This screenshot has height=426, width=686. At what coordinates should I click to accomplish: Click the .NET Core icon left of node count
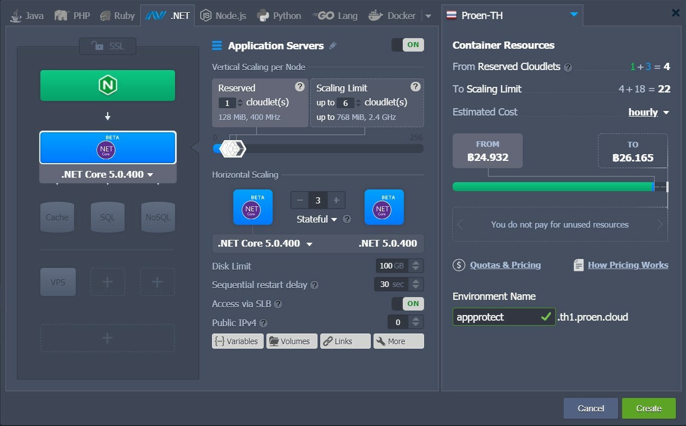(x=253, y=207)
